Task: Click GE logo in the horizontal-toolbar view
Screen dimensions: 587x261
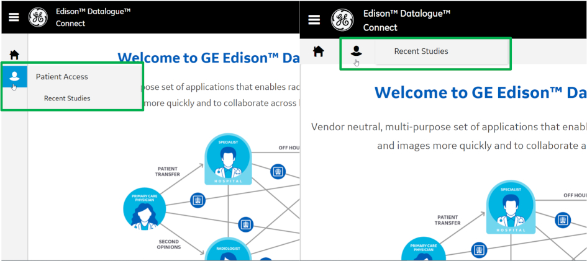Action: click(x=342, y=20)
